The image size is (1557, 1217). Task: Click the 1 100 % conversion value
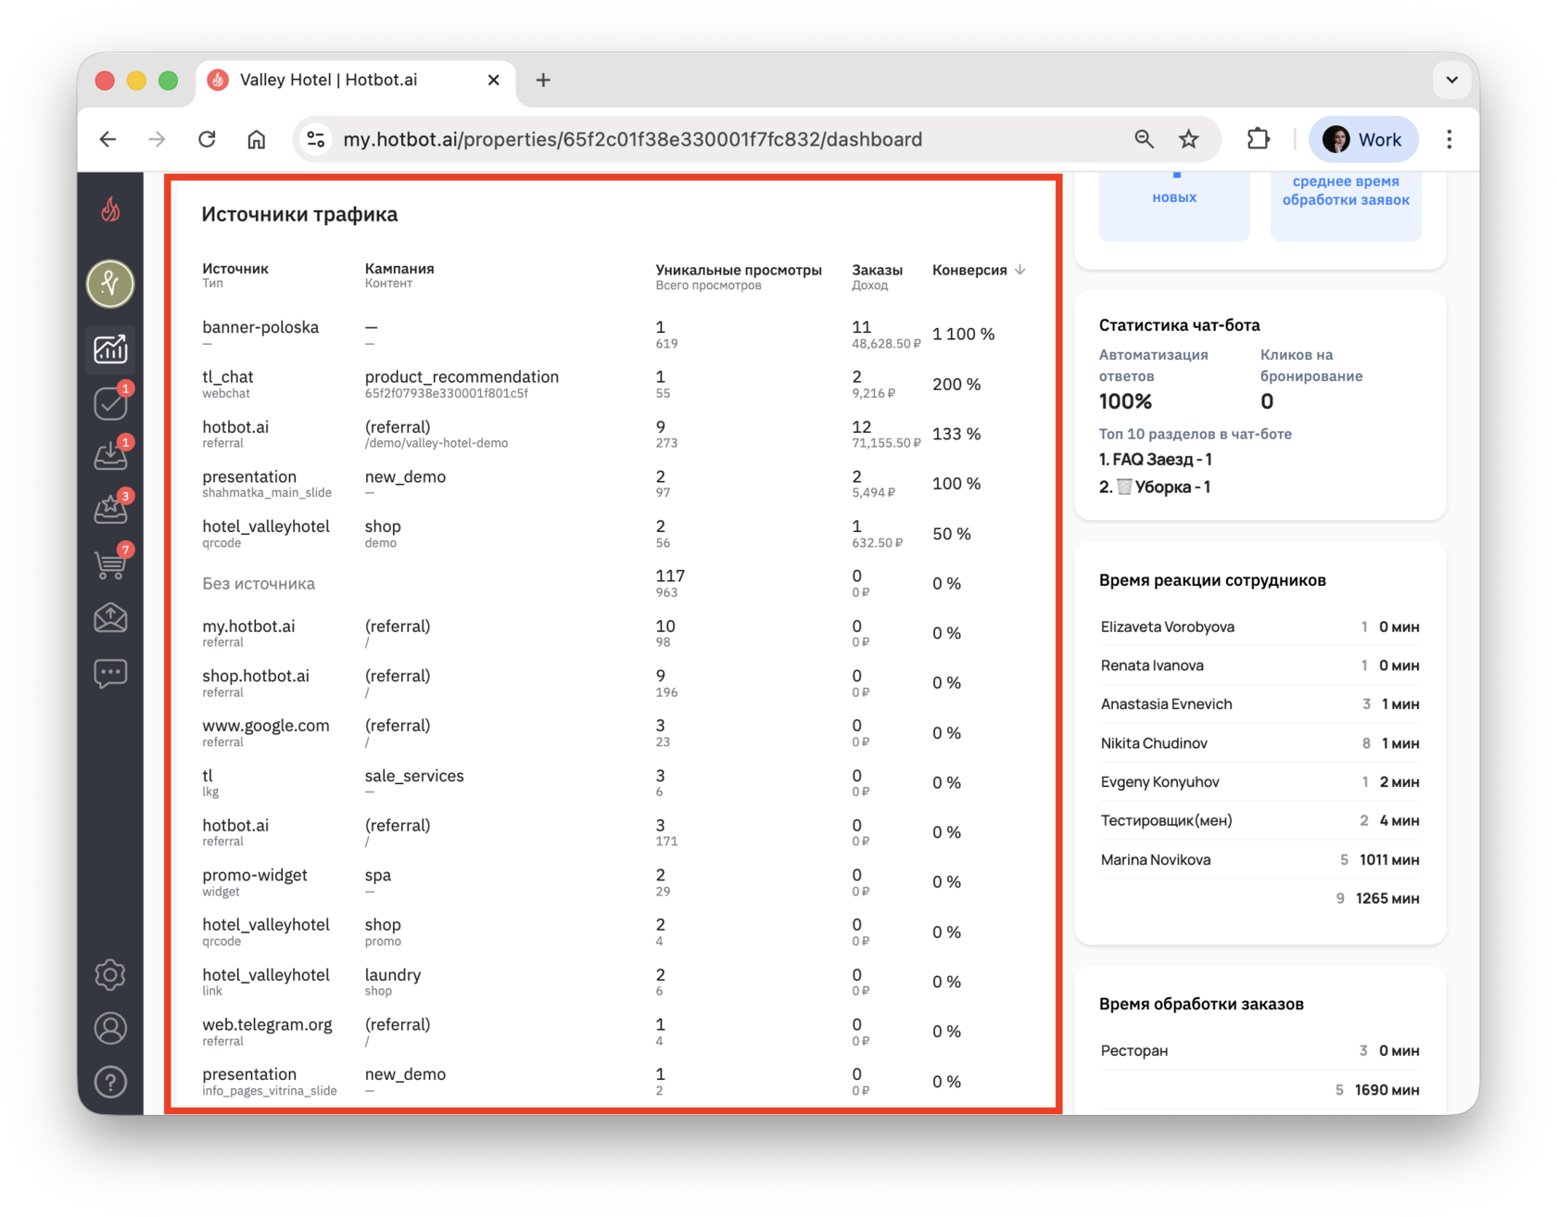(964, 335)
